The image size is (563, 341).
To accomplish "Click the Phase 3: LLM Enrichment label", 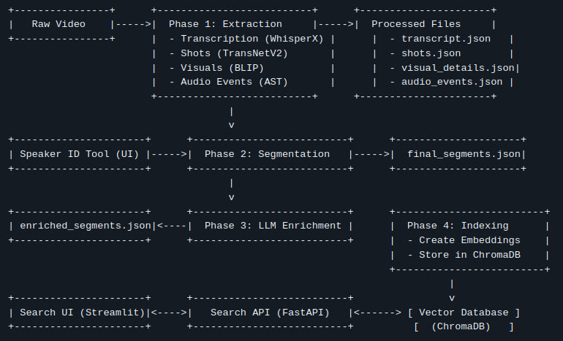I will 273,226.
